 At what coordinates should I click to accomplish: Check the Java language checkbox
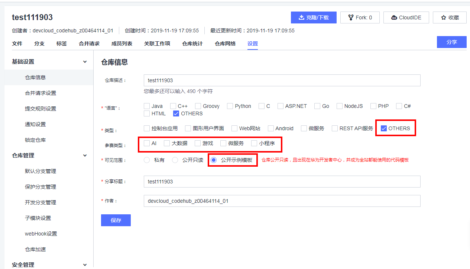tap(147, 106)
